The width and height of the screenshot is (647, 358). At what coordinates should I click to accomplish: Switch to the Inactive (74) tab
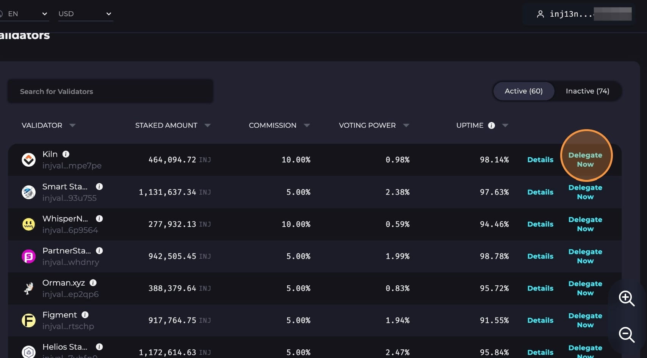tap(587, 91)
